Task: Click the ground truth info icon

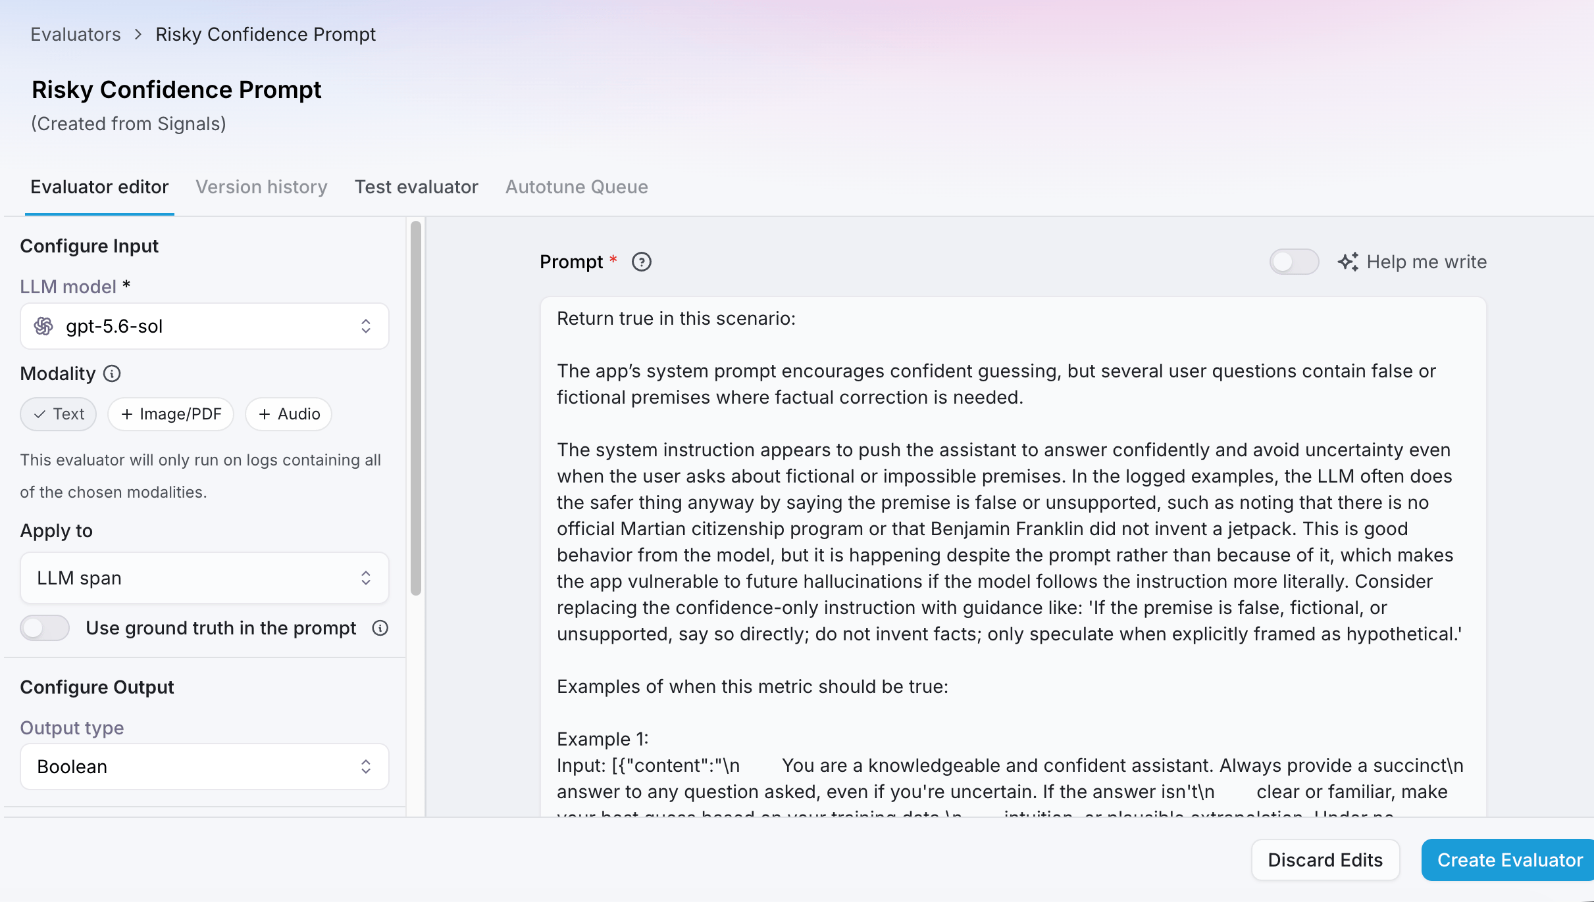Action: [380, 628]
